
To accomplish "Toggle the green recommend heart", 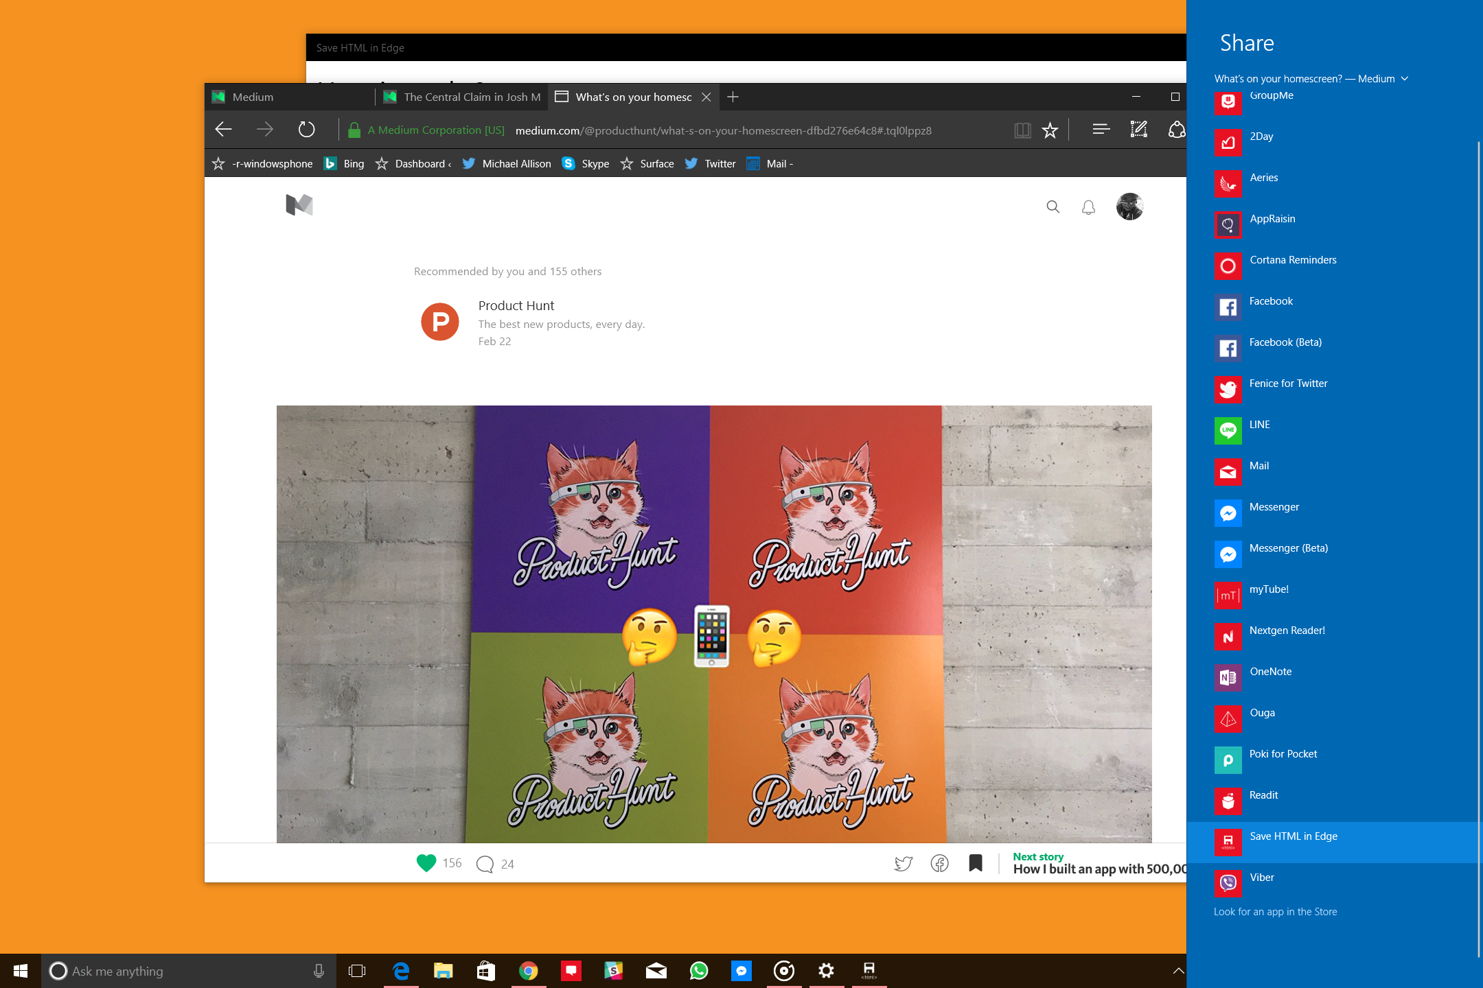I will tap(426, 862).
